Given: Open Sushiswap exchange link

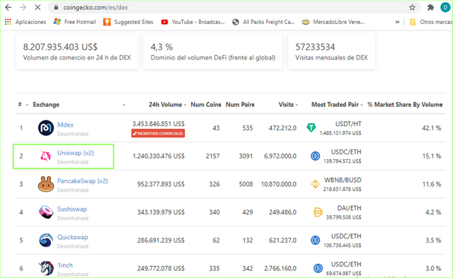Looking at the screenshot, I should click(x=72, y=209).
